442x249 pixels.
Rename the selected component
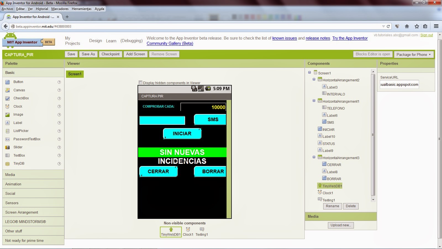pos(332,206)
